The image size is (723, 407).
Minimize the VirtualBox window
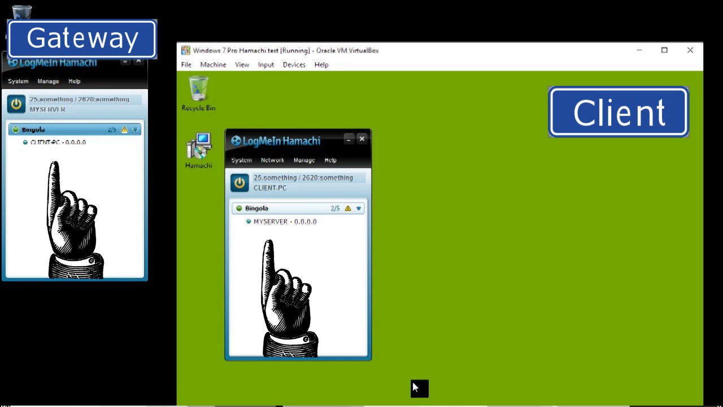click(x=639, y=50)
